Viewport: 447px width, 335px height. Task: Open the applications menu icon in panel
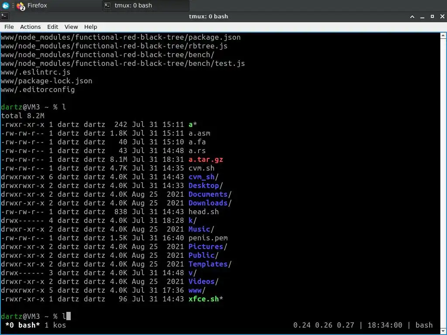tap(5, 5)
